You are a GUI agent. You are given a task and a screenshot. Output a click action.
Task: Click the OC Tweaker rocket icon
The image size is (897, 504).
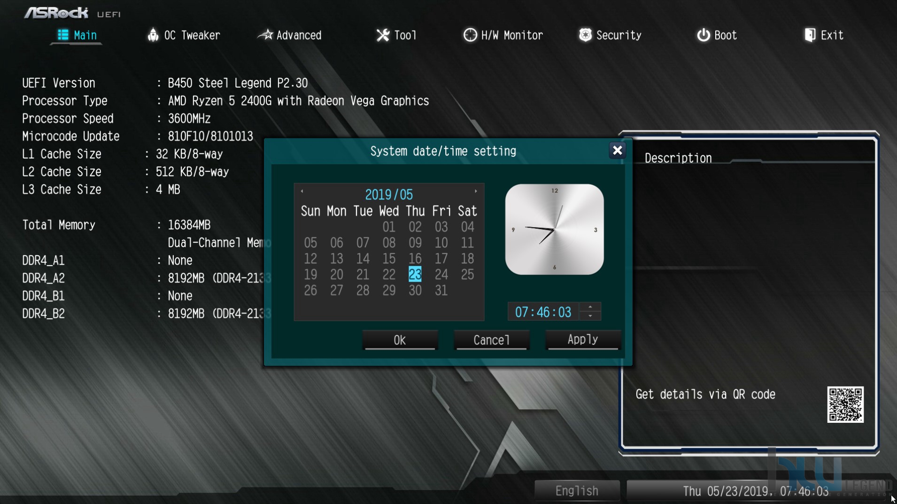pyautogui.click(x=153, y=35)
